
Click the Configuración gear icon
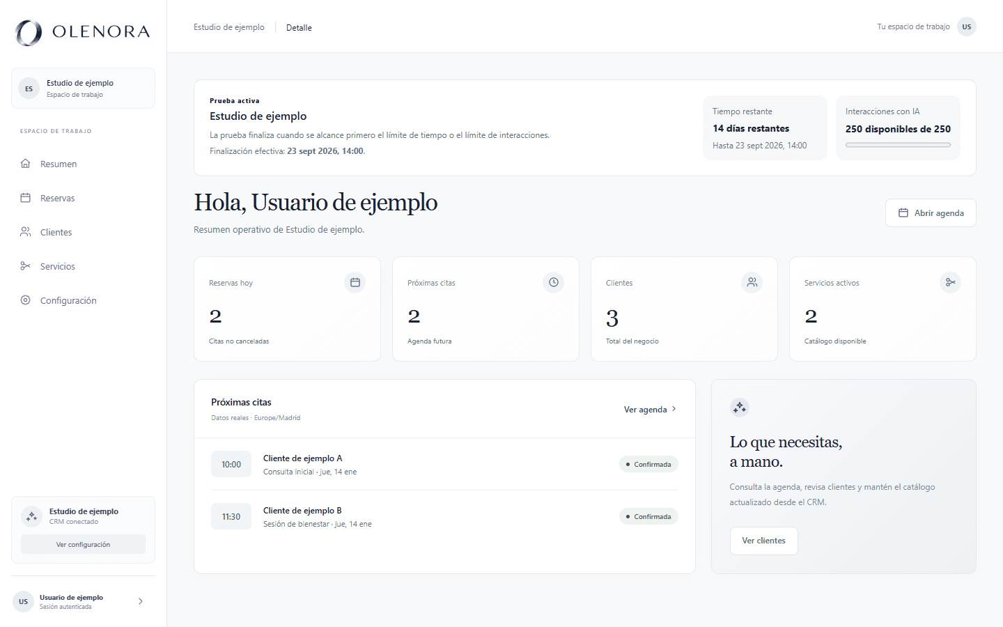26,300
